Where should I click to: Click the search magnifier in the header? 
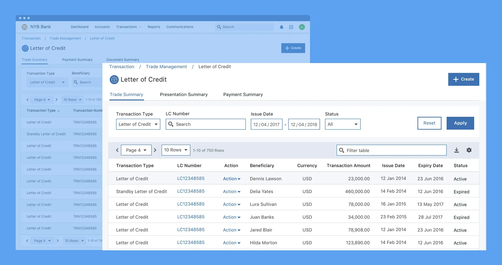click(219, 27)
